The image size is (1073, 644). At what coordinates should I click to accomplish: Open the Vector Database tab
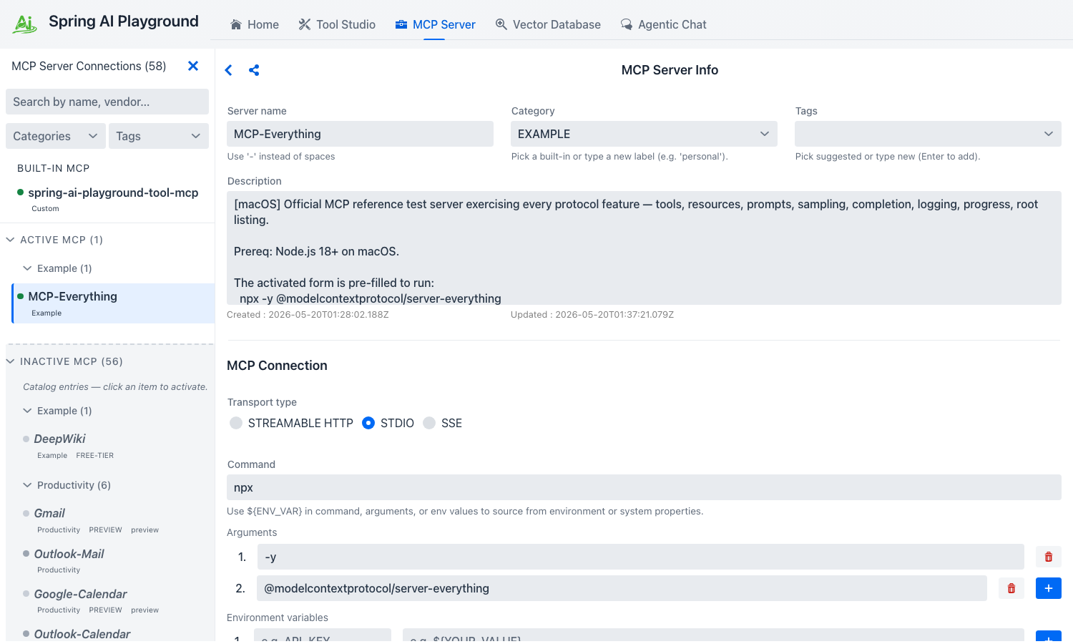pyautogui.click(x=548, y=24)
